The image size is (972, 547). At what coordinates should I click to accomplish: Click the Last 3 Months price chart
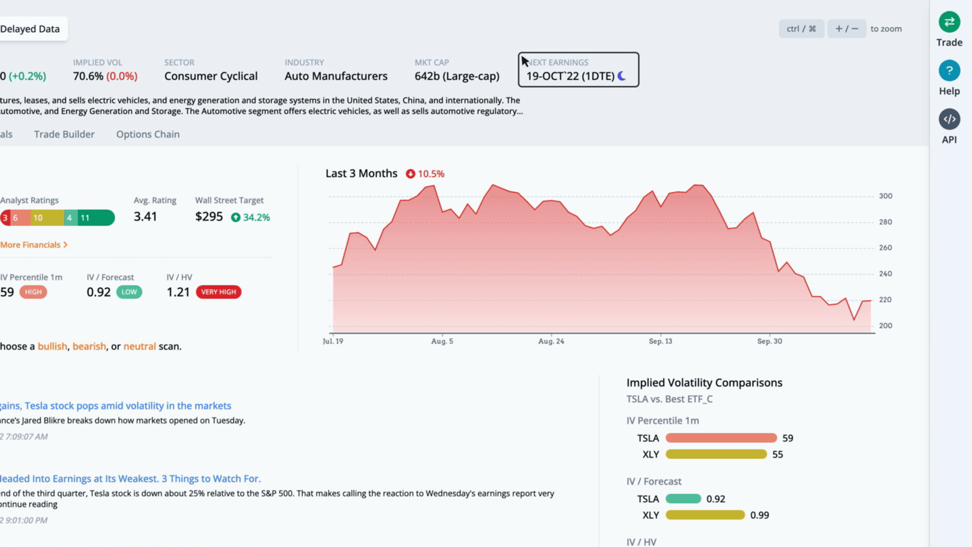pyautogui.click(x=602, y=259)
